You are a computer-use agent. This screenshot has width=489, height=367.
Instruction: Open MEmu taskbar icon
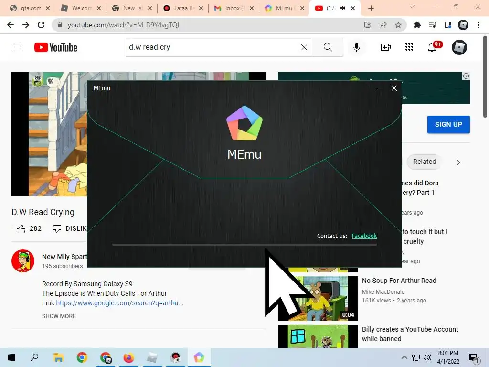[x=199, y=357]
